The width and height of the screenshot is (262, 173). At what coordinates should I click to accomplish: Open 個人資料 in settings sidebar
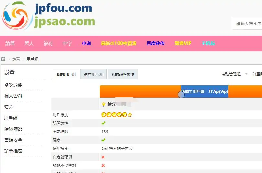coord(13,96)
